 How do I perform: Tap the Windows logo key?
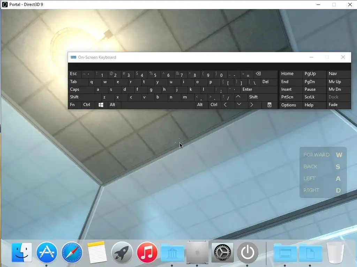(101, 105)
